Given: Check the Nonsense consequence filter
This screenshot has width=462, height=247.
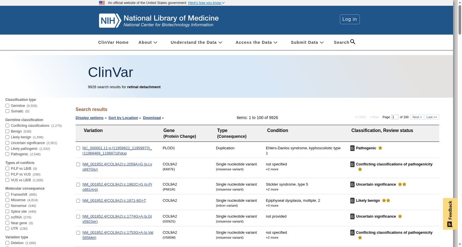Looking at the screenshot, I should coord(8,206).
